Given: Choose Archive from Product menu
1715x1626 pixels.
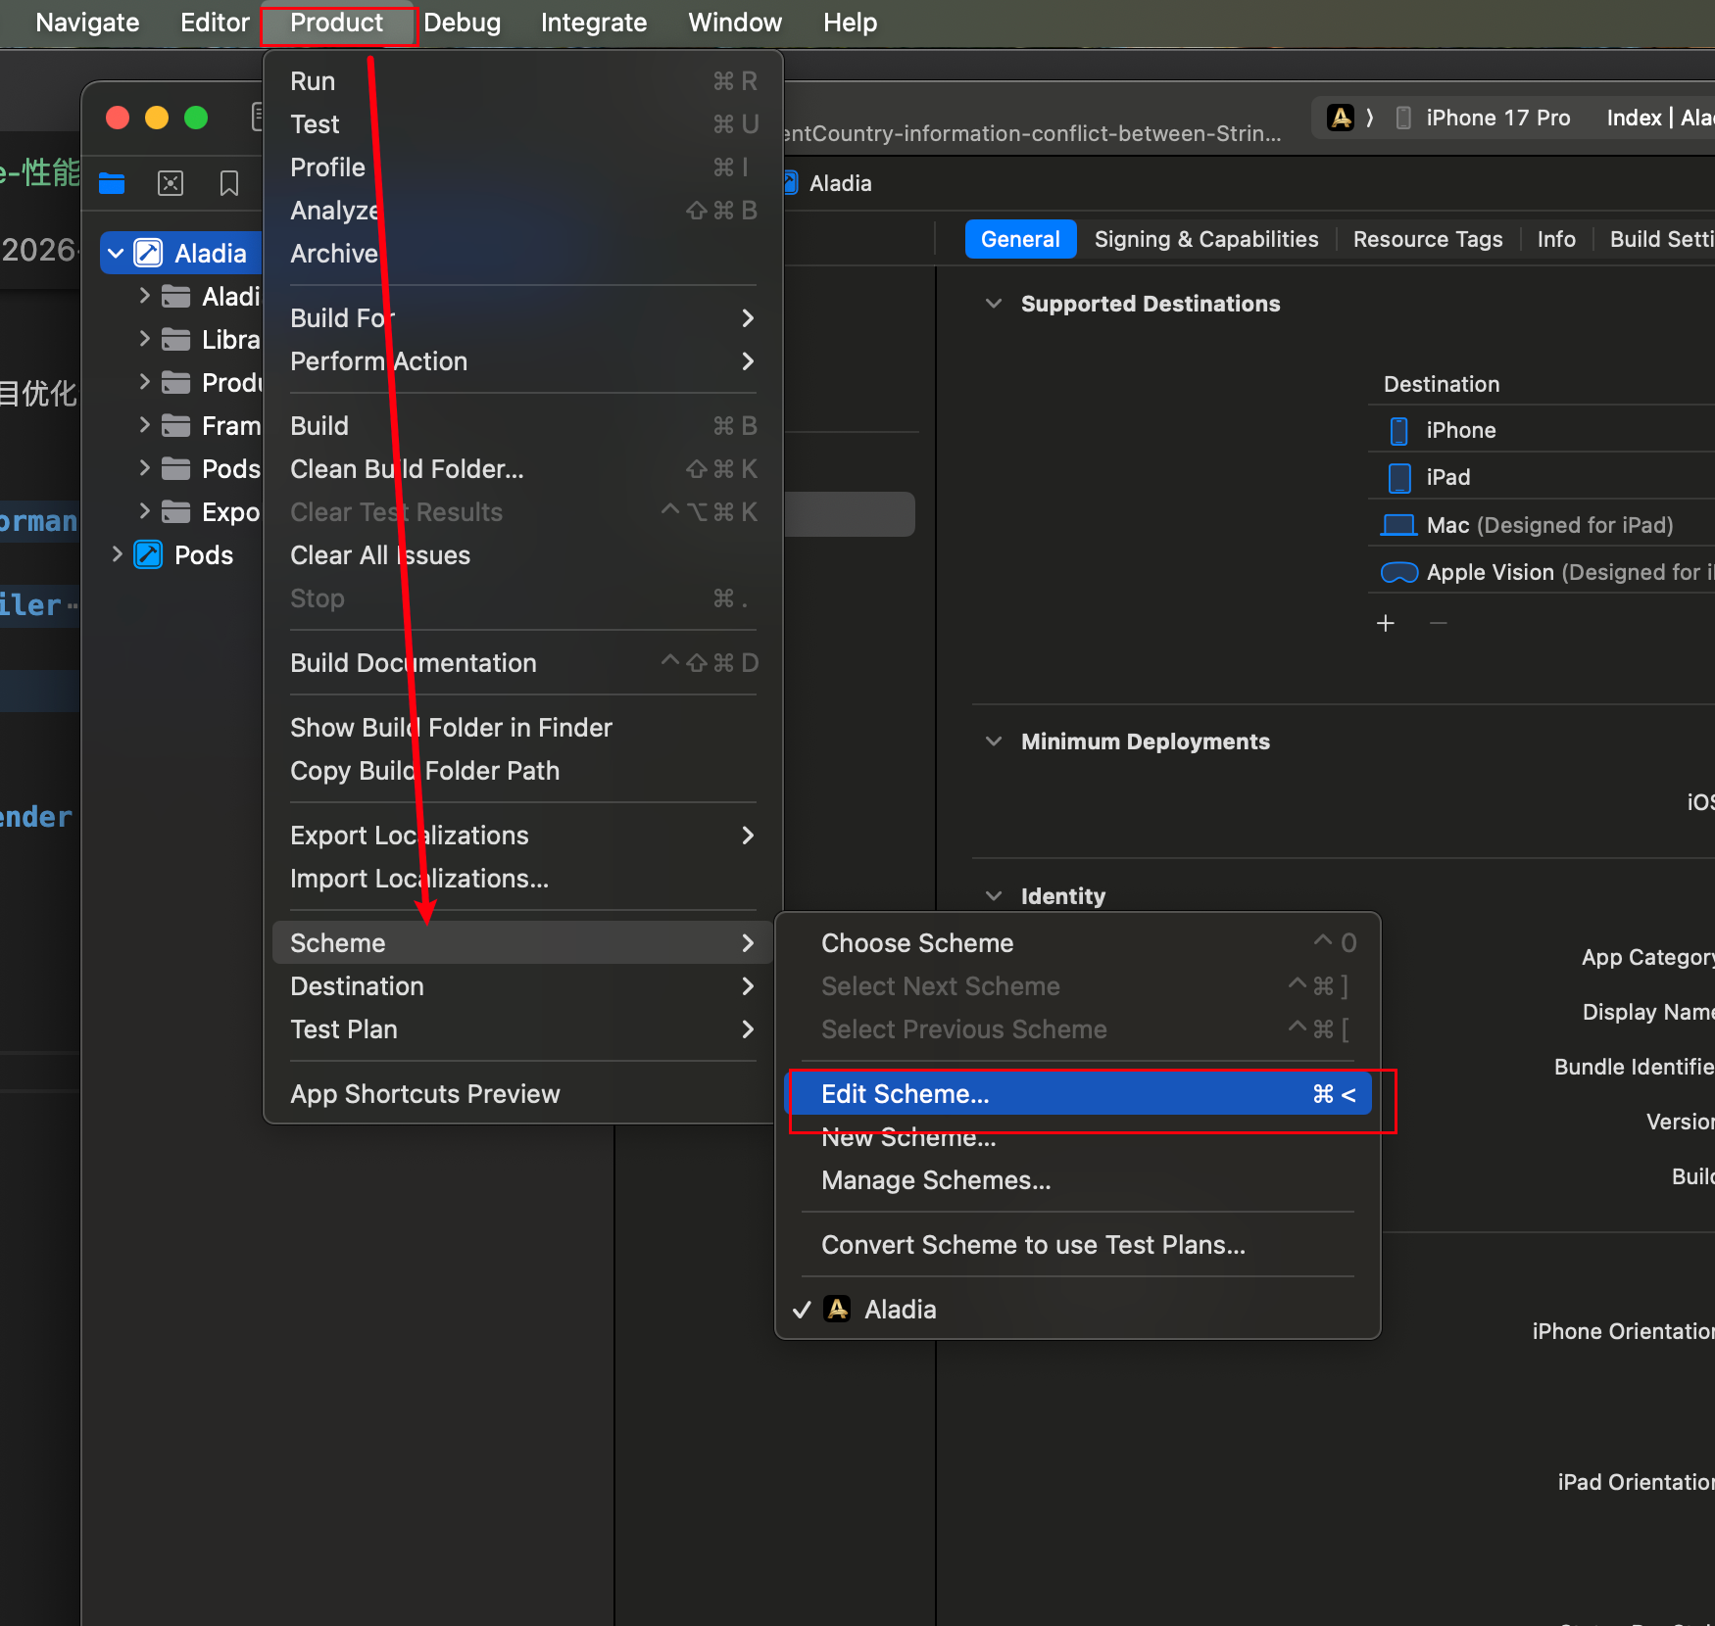Looking at the screenshot, I should click(x=523, y=254).
